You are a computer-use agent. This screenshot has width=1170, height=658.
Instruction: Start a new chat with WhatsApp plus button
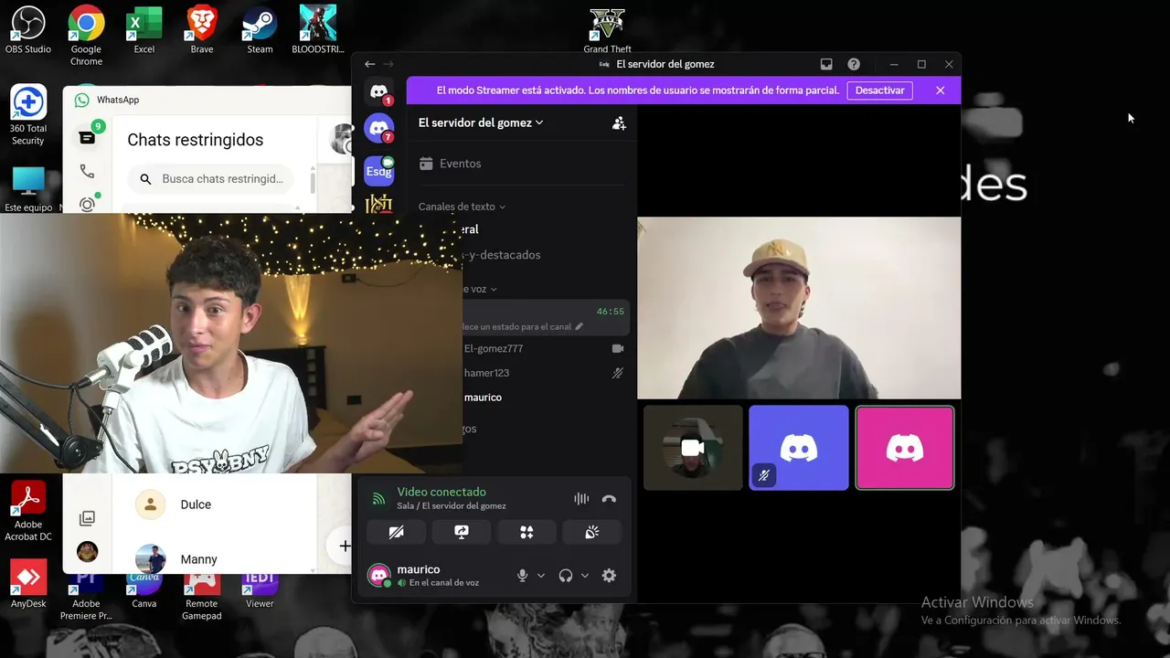(x=344, y=547)
